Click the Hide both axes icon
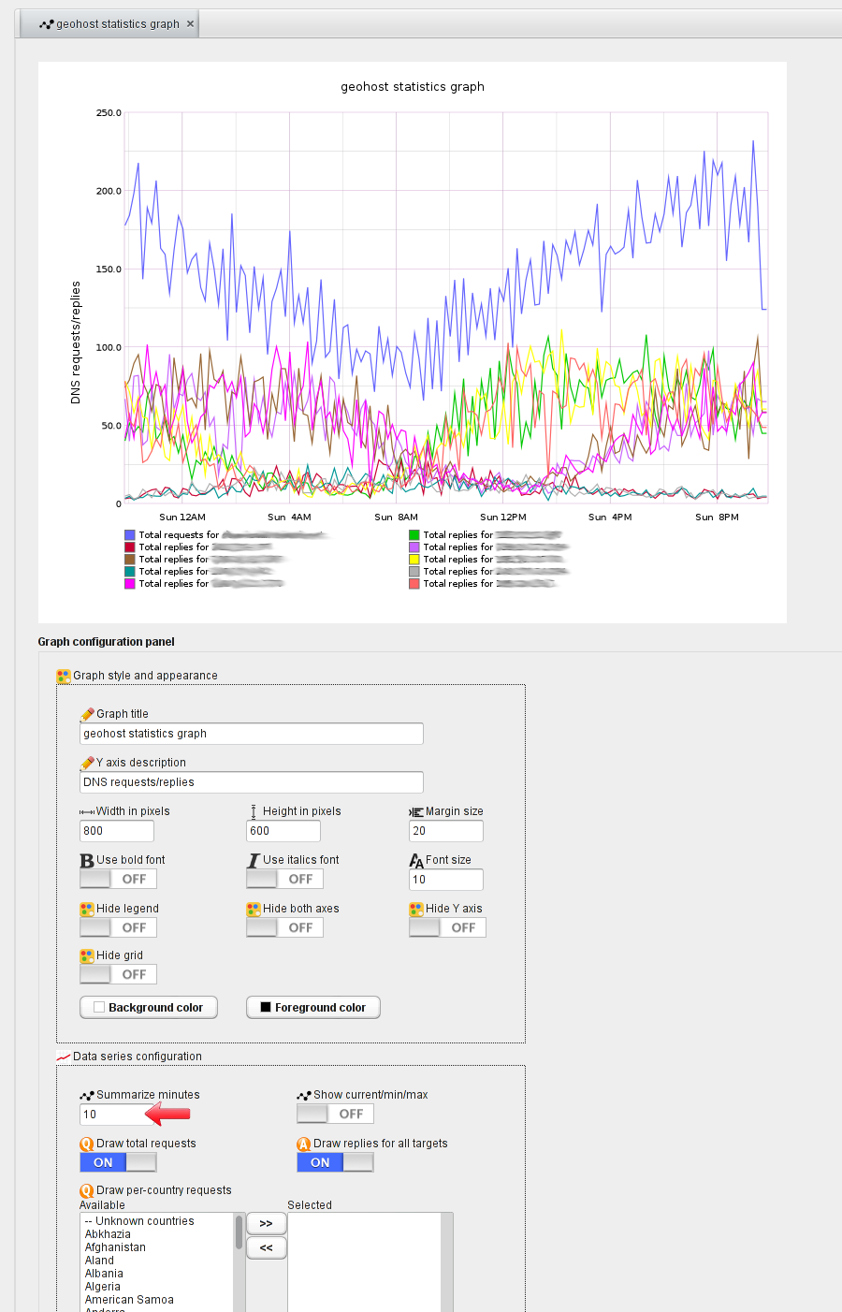 click(254, 909)
